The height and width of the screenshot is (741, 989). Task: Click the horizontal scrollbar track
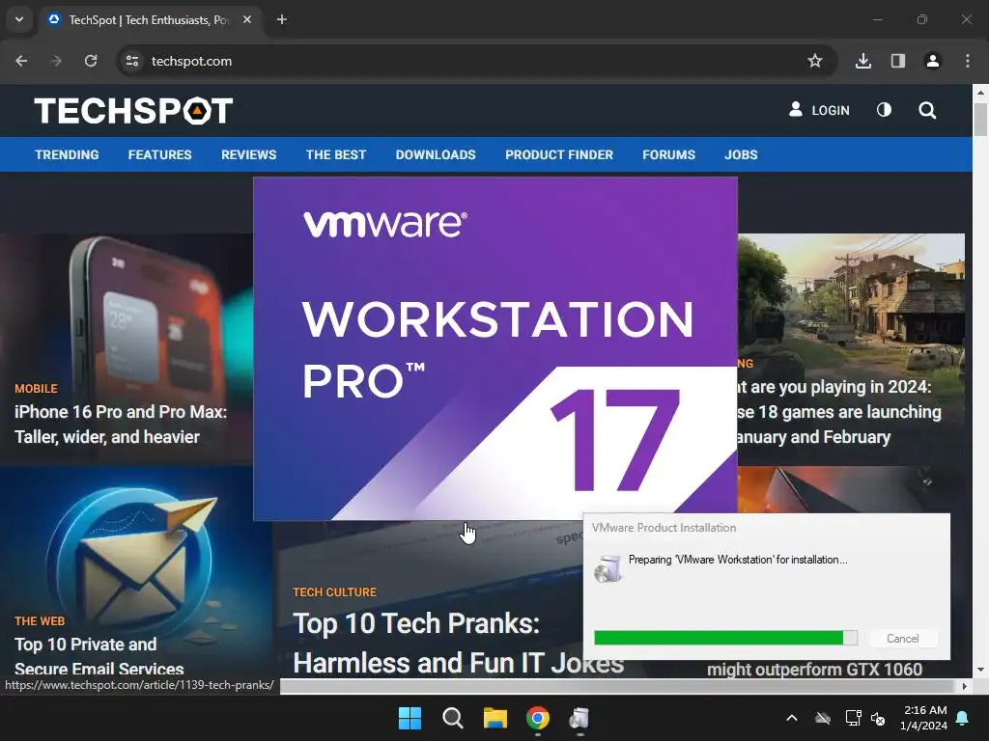coord(618,686)
